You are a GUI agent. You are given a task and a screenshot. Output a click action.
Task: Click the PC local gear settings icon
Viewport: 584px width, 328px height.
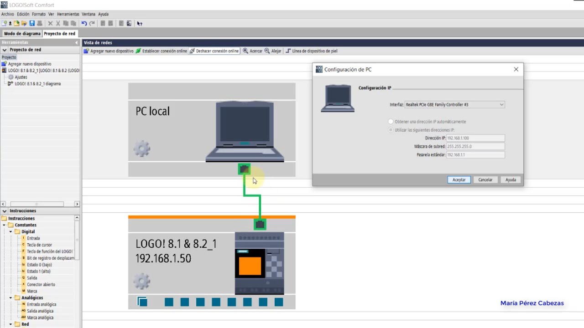(x=142, y=149)
